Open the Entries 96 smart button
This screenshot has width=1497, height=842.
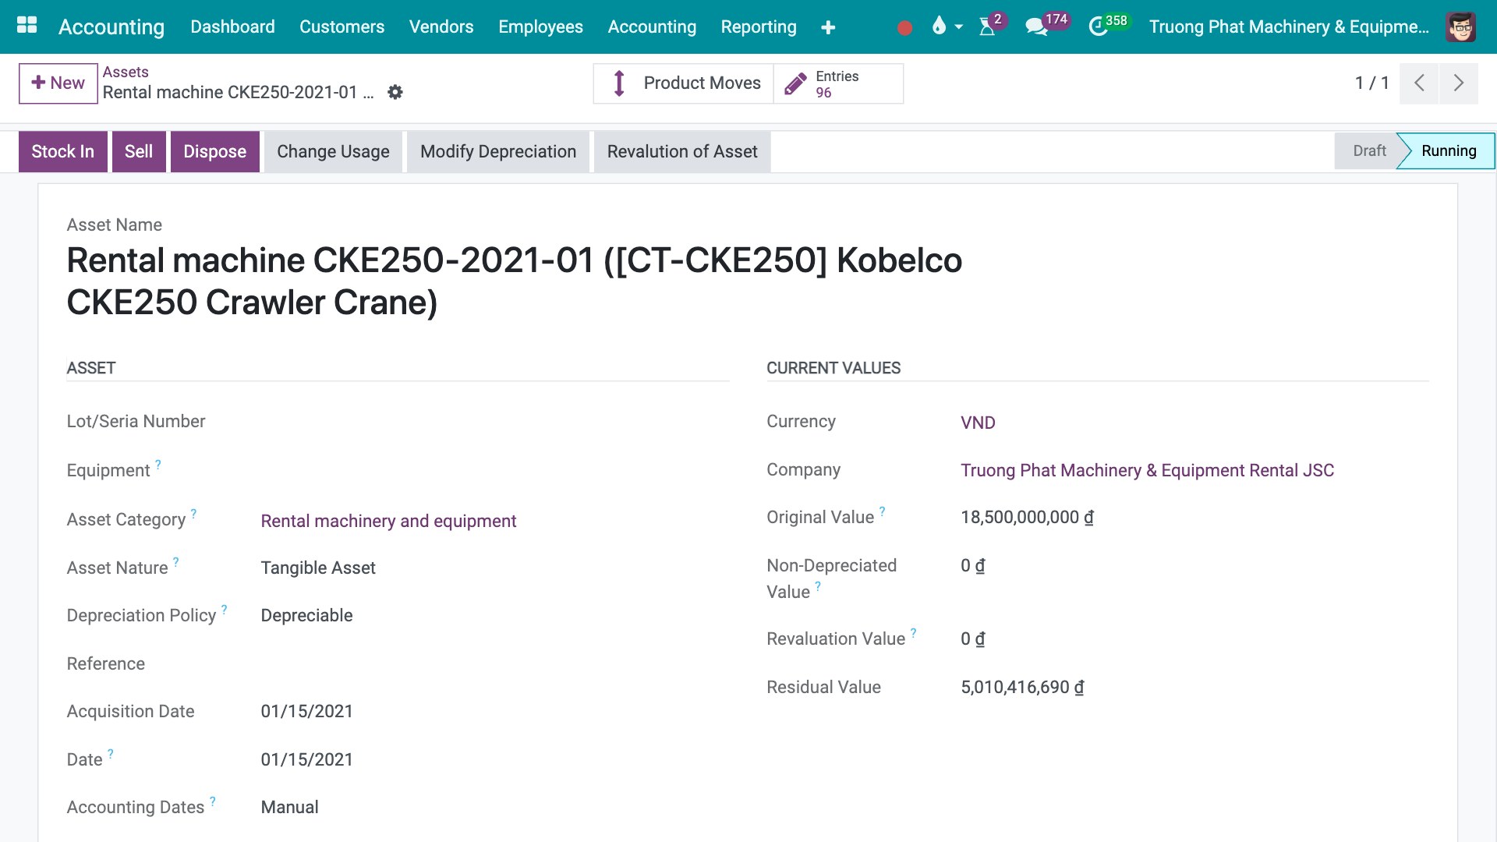point(838,83)
